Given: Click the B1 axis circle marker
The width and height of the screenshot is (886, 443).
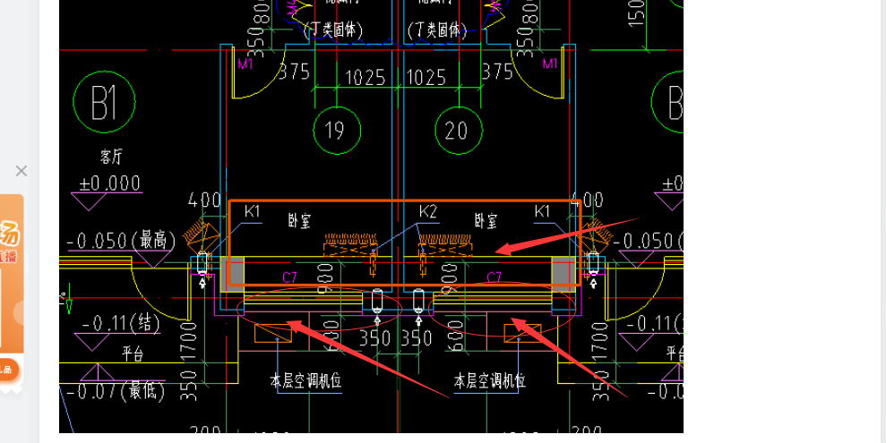Looking at the screenshot, I should pyautogui.click(x=105, y=102).
